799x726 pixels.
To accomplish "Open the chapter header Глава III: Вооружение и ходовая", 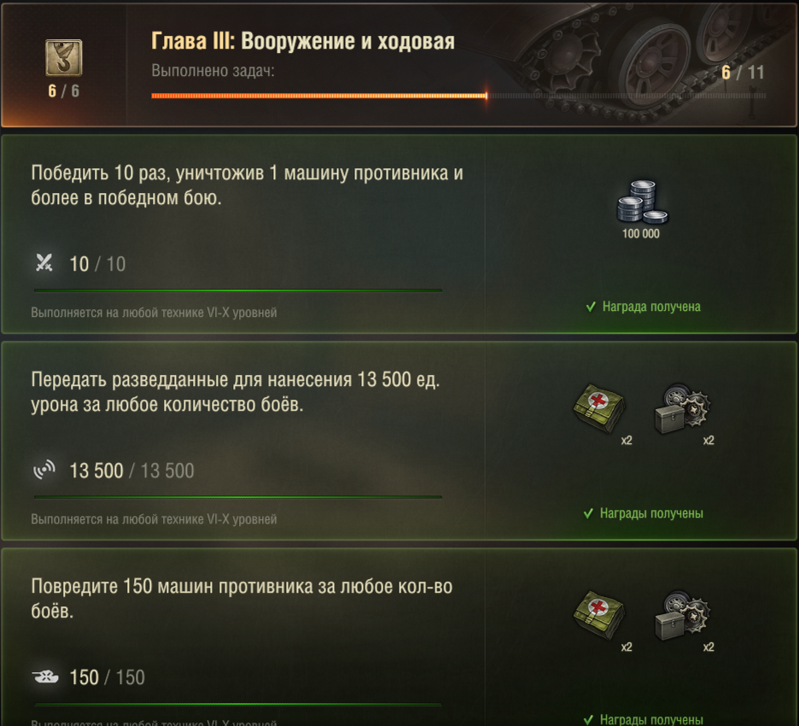I will tap(303, 41).
